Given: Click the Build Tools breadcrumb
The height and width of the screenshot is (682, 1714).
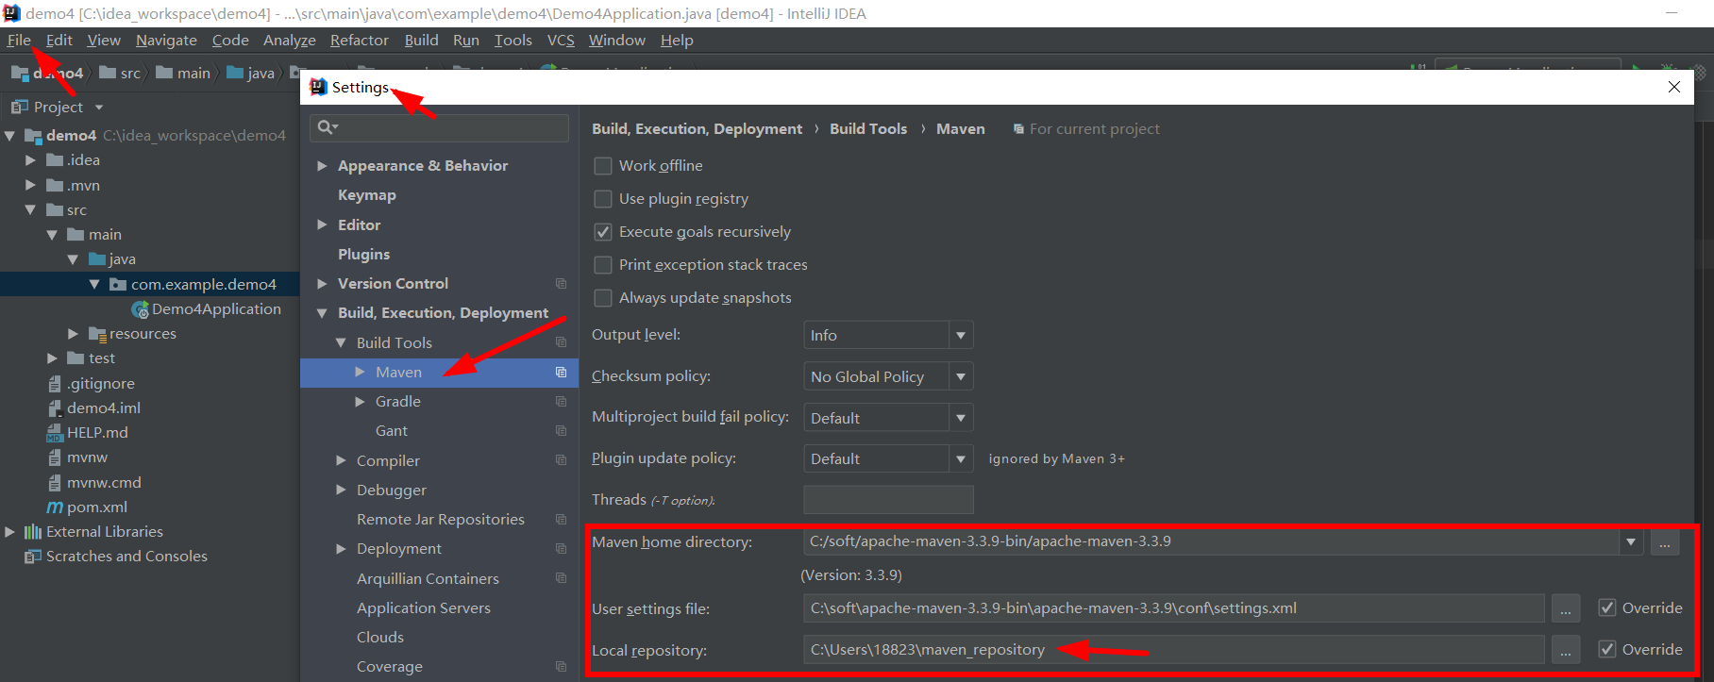Looking at the screenshot, I should 867,128.
